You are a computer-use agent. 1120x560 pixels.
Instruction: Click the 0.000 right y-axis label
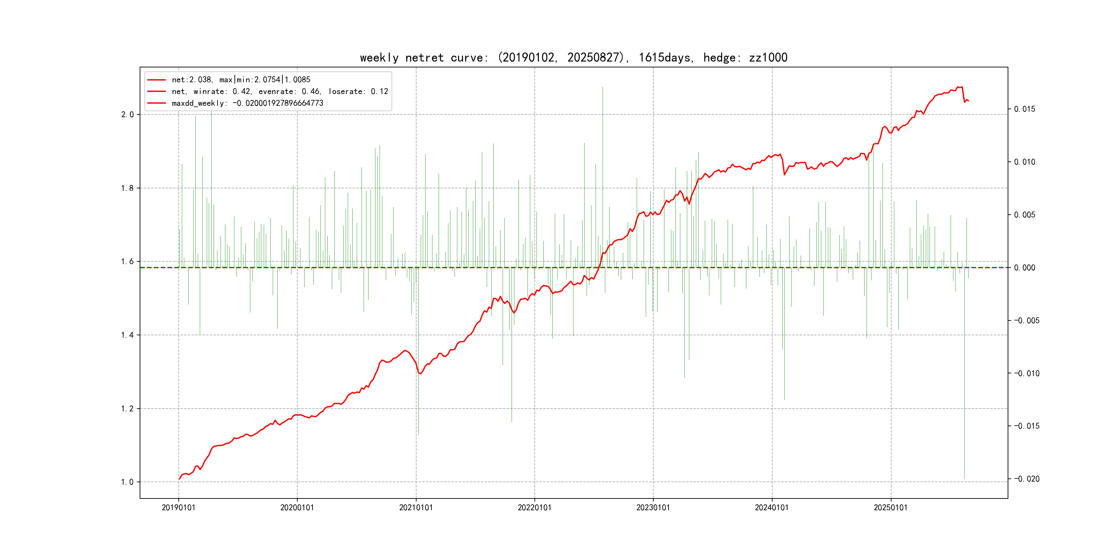[x=1024, y=268]
